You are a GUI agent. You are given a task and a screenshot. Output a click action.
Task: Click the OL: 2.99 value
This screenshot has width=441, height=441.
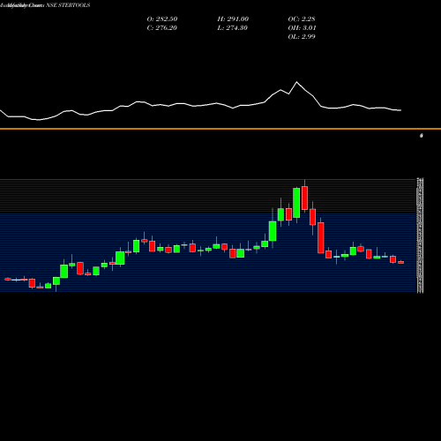coord(302,37)
